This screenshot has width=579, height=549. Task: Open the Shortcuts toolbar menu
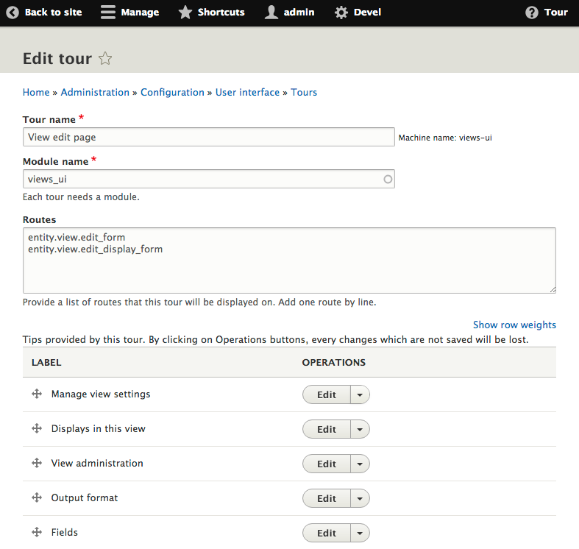(212, 13)
